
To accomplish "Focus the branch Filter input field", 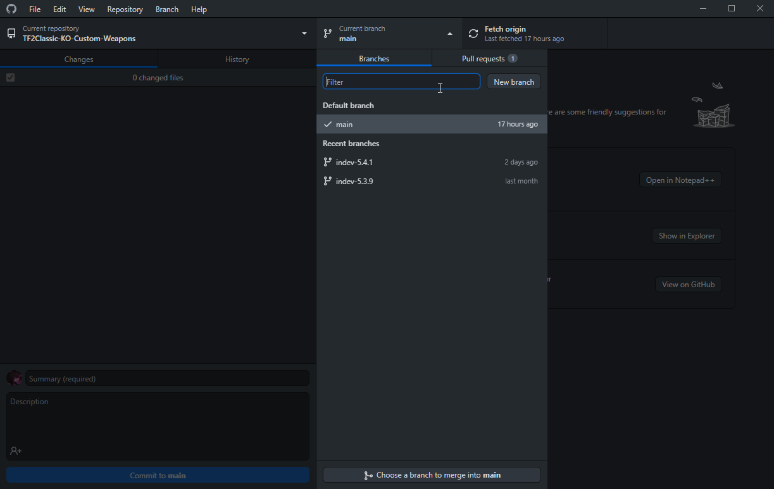I will click(401, 82).
